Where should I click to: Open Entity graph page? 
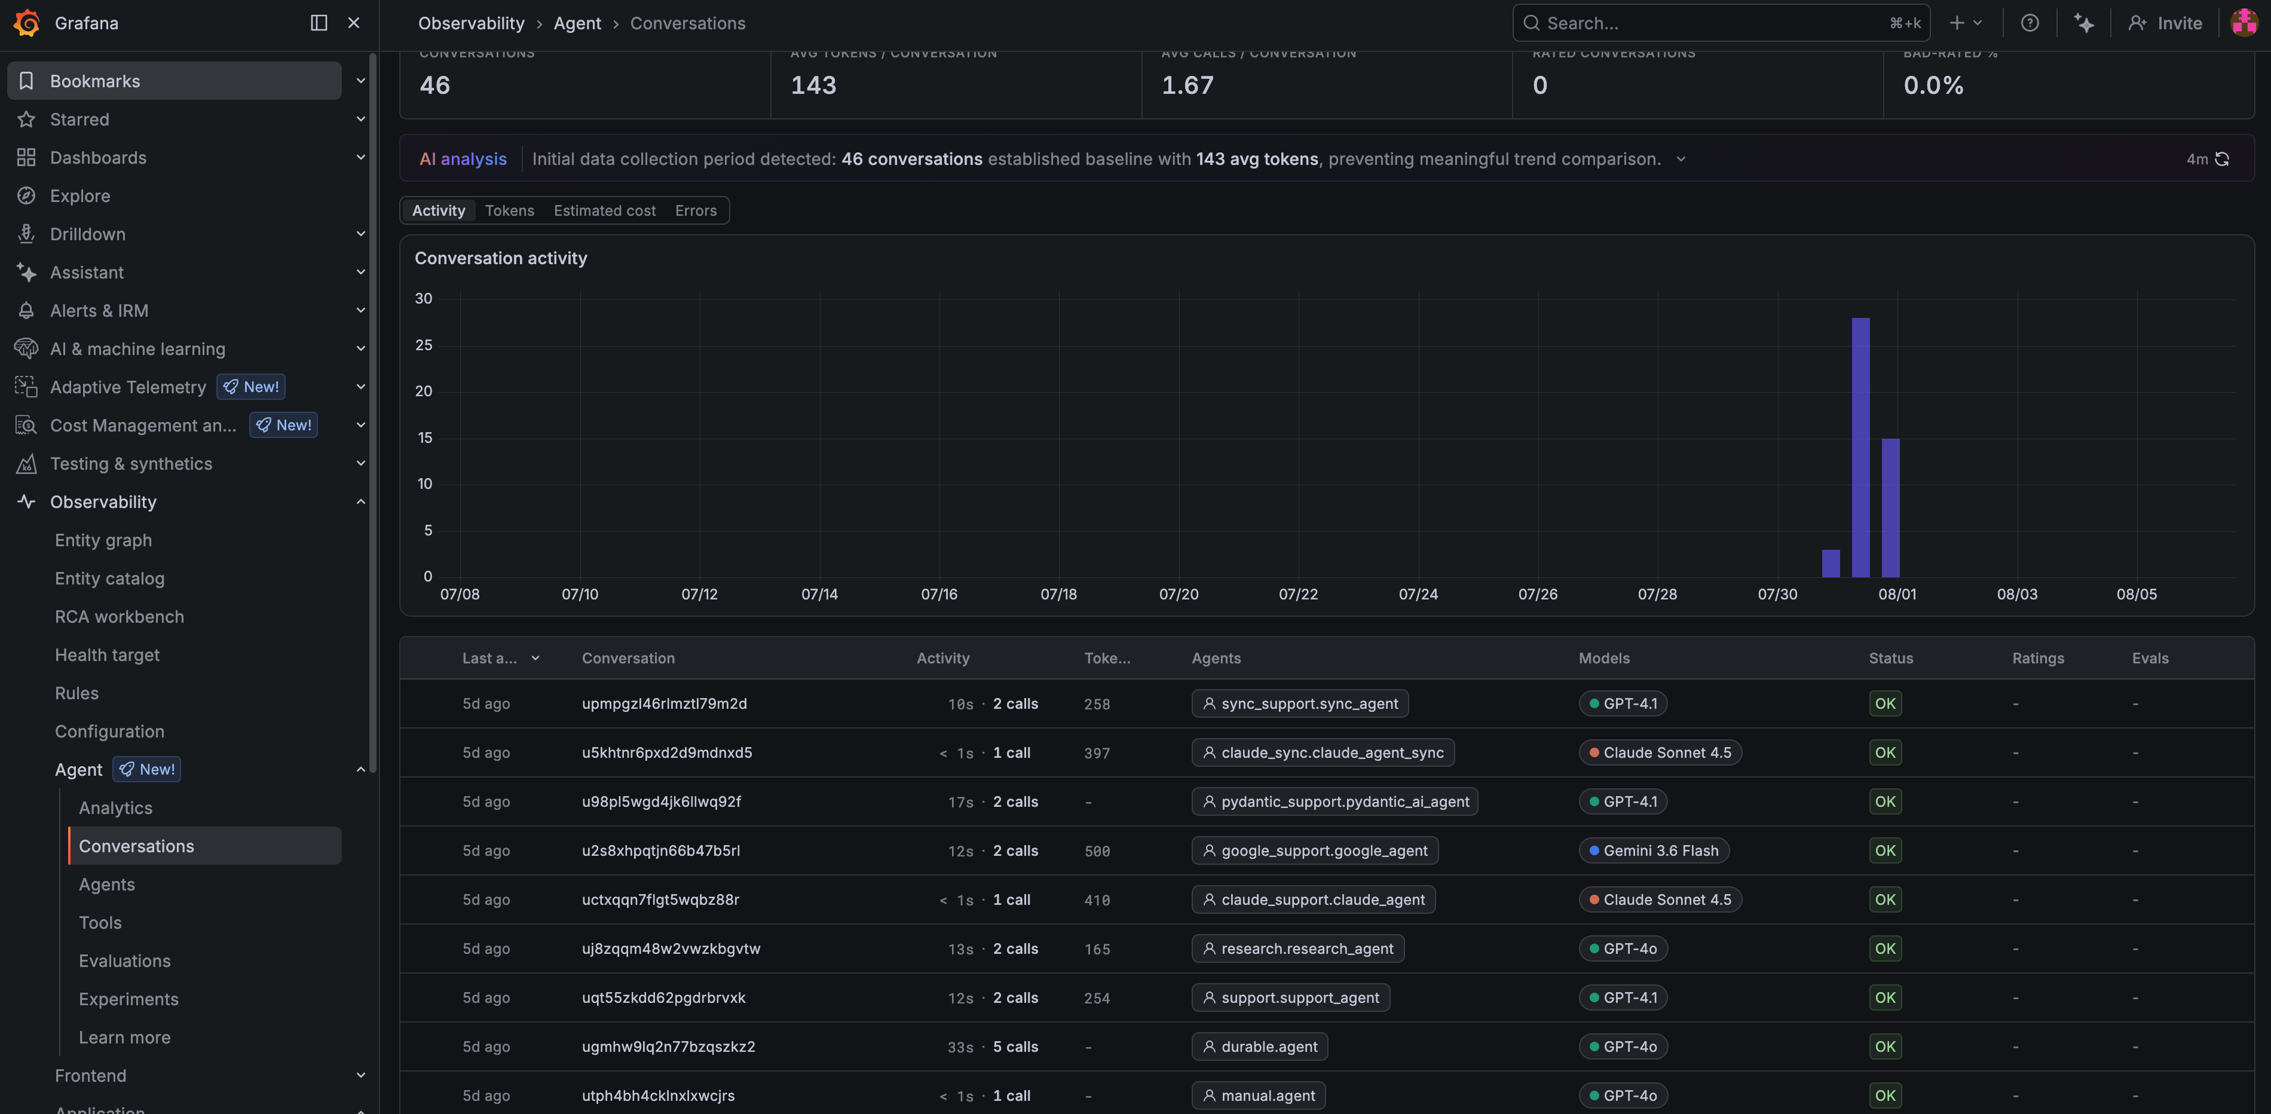(x=103, y=540)
